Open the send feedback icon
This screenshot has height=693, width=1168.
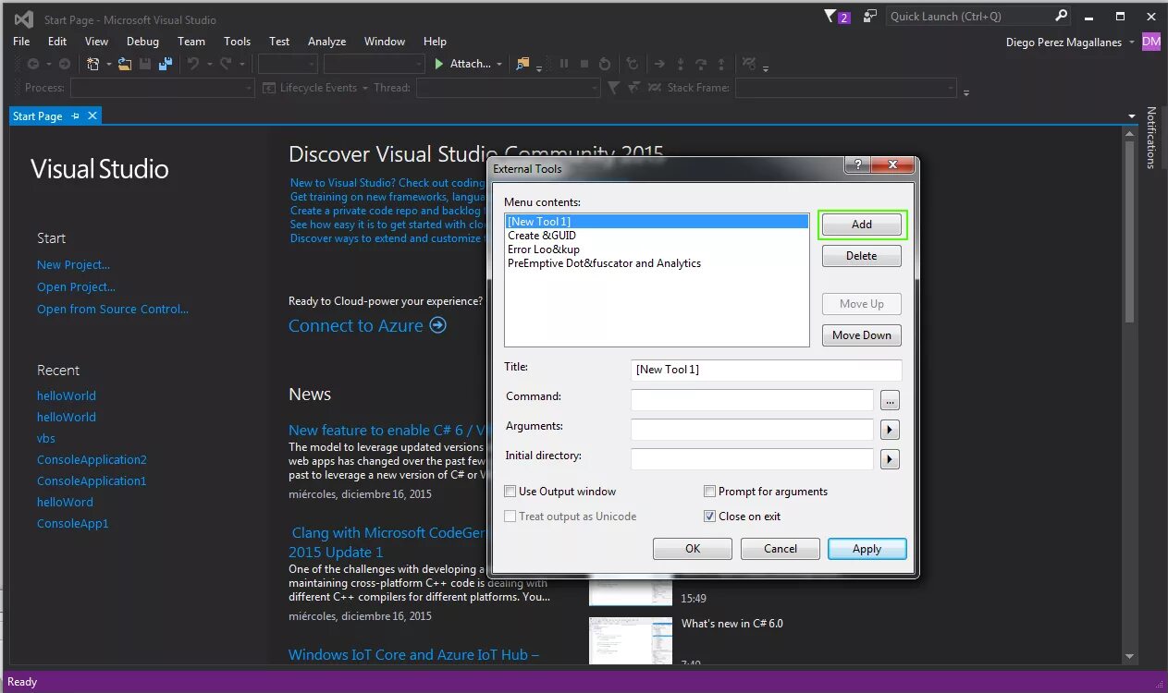[870, 16]
